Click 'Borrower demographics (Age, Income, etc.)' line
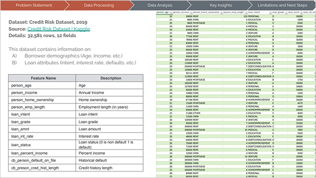 [73, 56]
